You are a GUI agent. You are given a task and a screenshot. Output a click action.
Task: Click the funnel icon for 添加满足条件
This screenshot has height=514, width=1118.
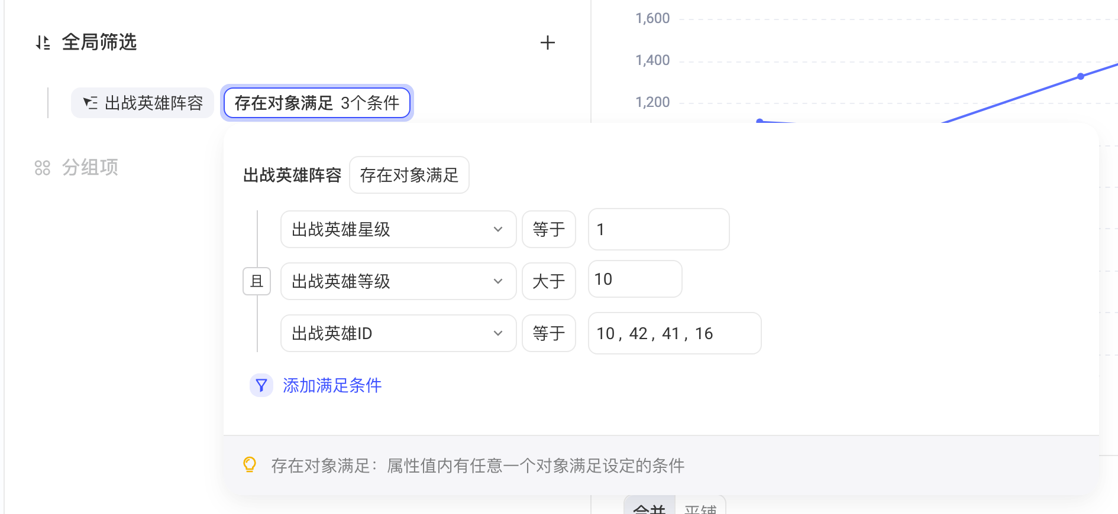(261, 385)
